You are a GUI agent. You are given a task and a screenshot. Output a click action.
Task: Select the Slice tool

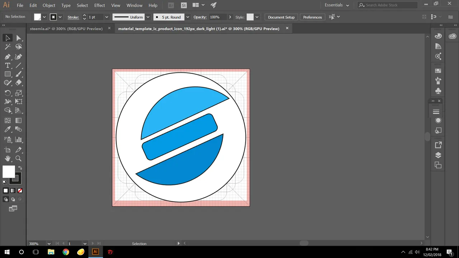coord(19,150)
